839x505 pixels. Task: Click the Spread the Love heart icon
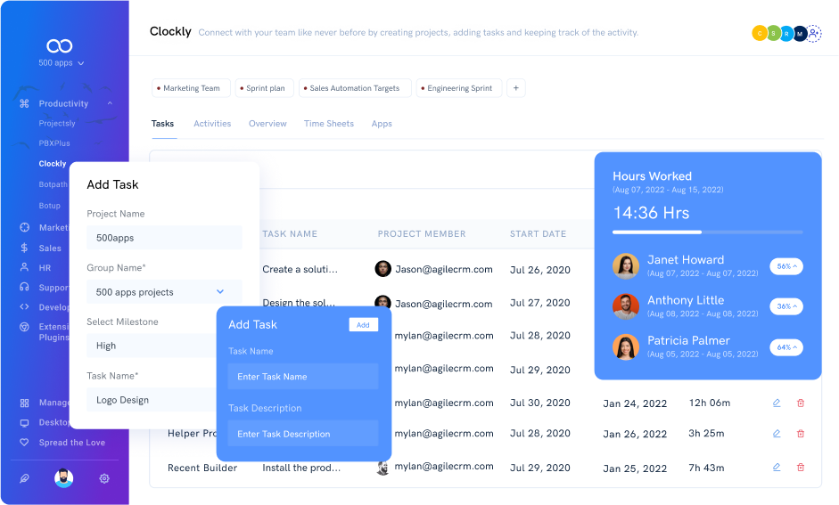[x=24, y=443]
